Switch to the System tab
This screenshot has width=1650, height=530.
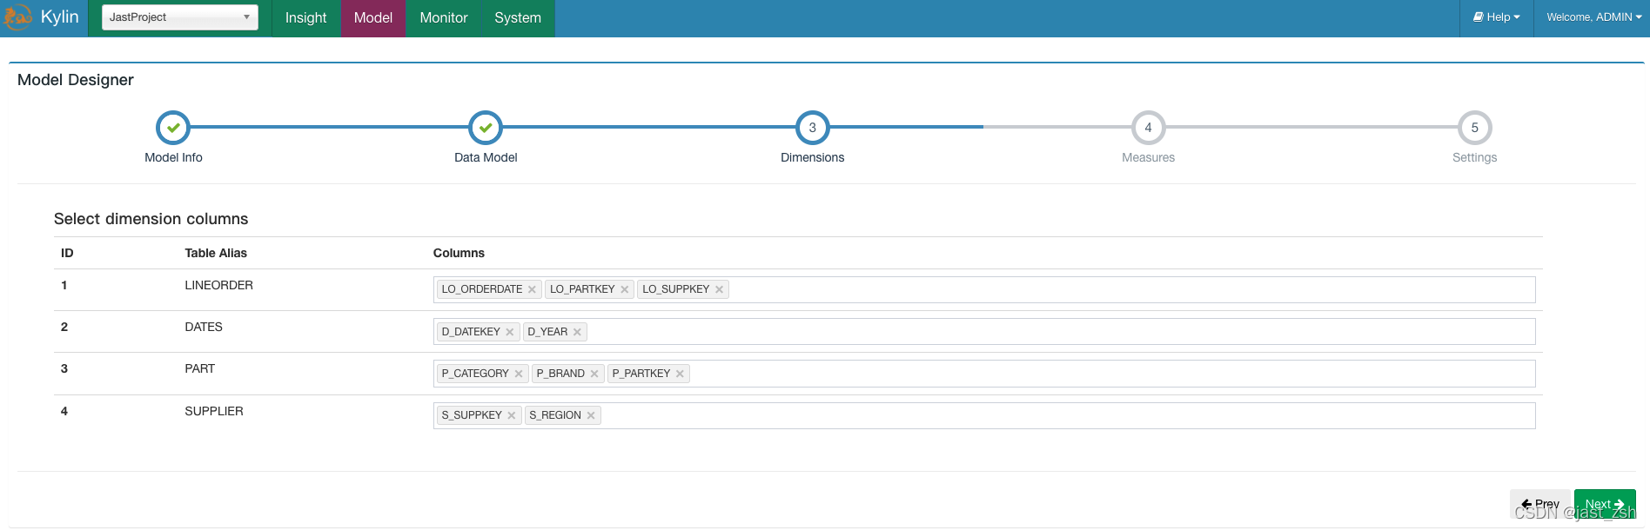point(518,18)
